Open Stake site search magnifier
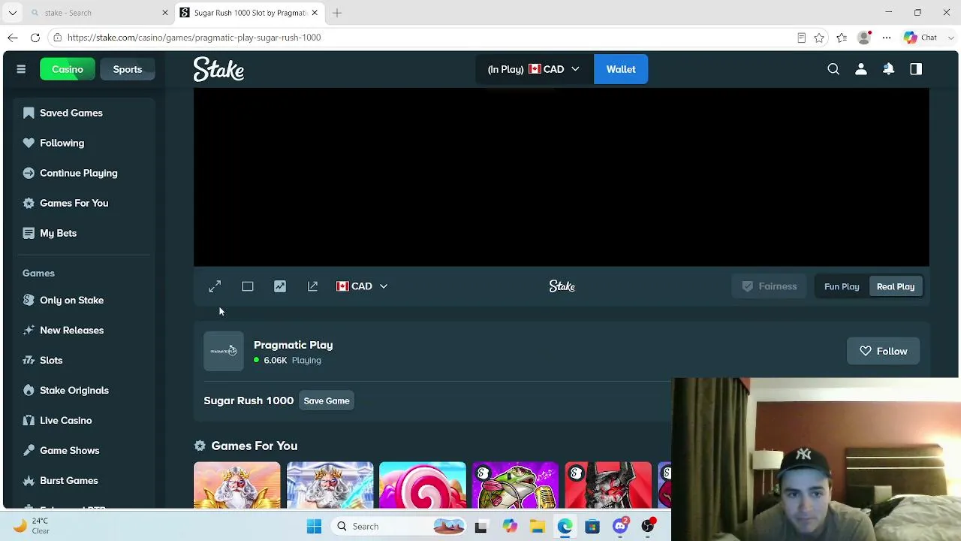The image size is (961, 541). pyautogui.click(x=833, y=69)
